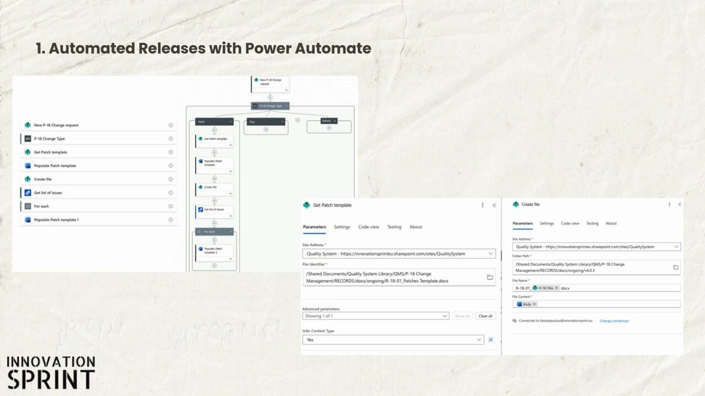Viewport: 705px width, 396px height.
Task: Click the loop icon of For each list row
Action: pyautogui.click(x=27, y=206)
